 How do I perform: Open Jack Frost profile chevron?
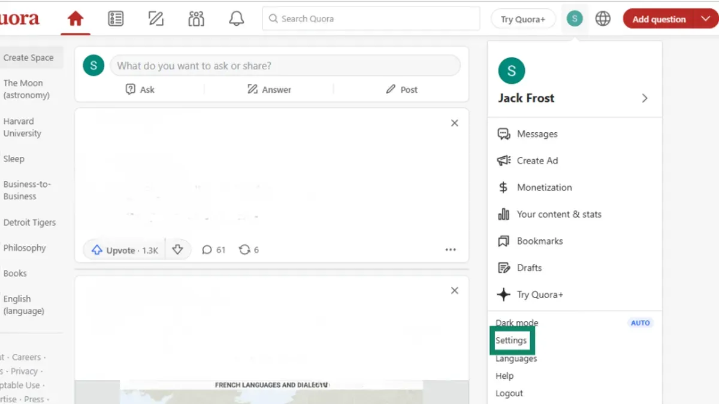[645, 98]
